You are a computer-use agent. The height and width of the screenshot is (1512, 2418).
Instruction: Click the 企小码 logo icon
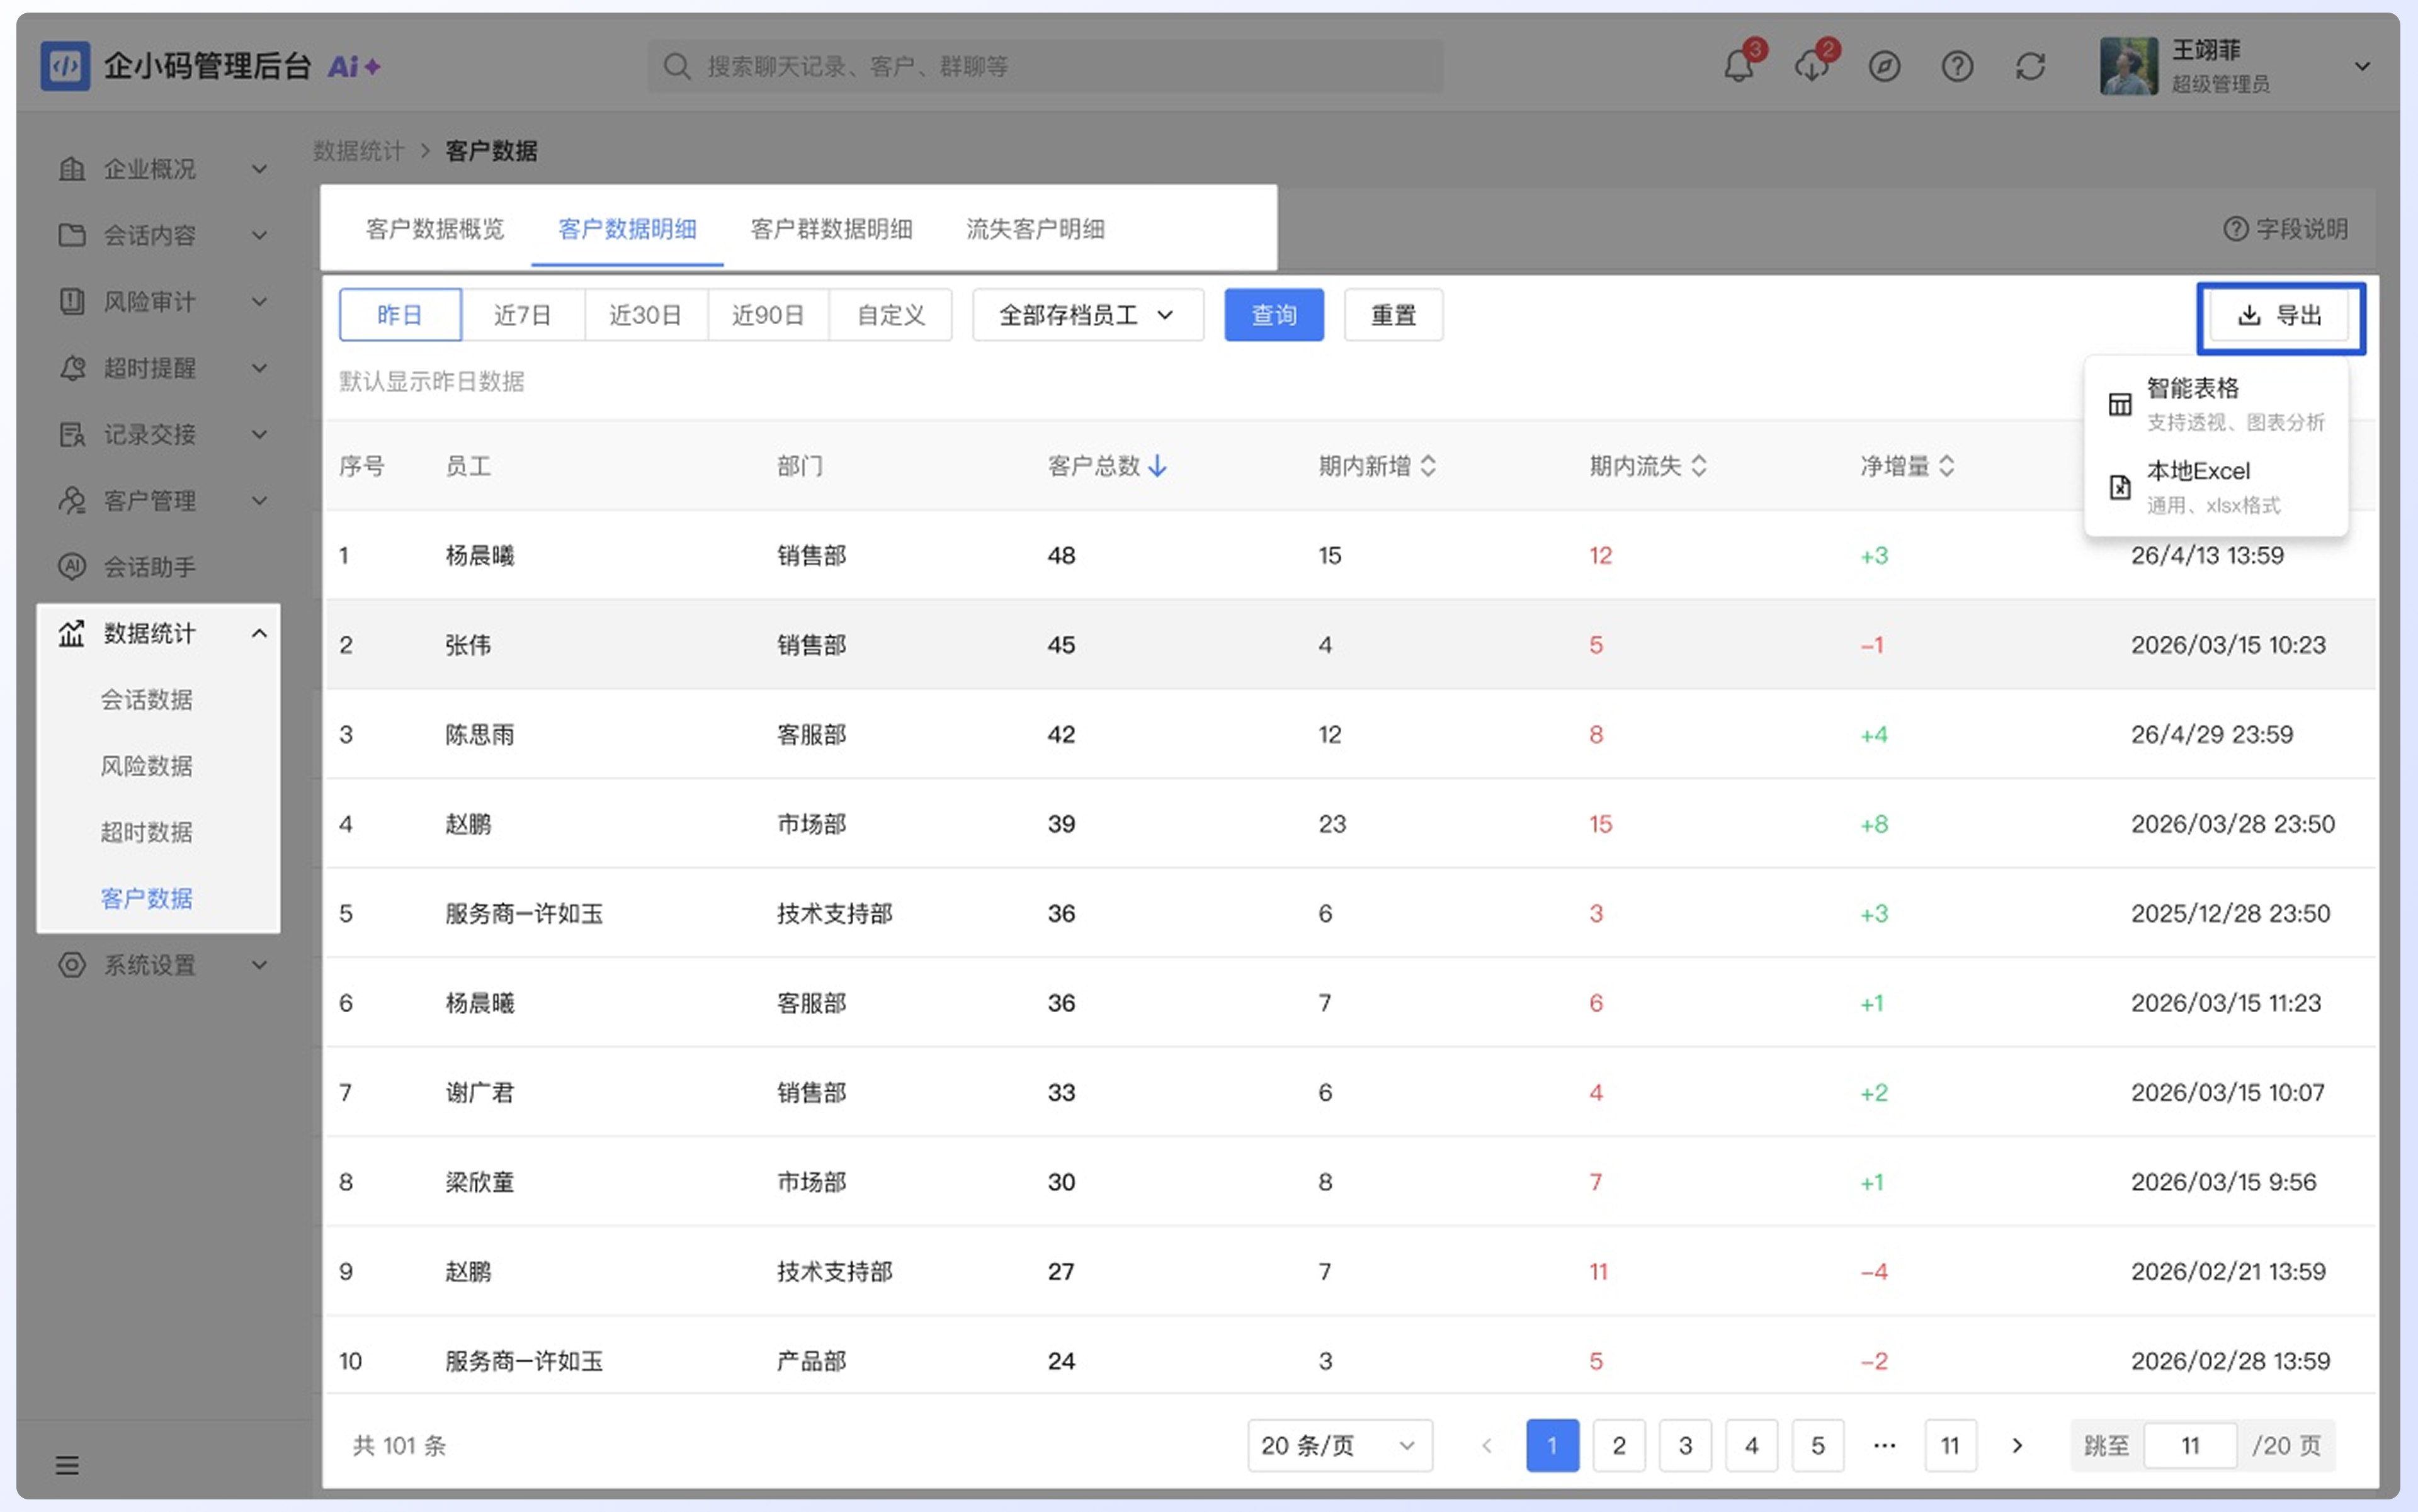point(65,66)
